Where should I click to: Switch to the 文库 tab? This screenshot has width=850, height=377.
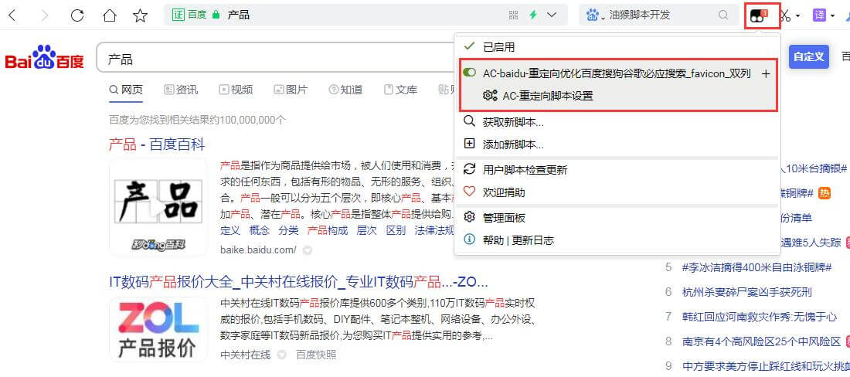[400, 90]
